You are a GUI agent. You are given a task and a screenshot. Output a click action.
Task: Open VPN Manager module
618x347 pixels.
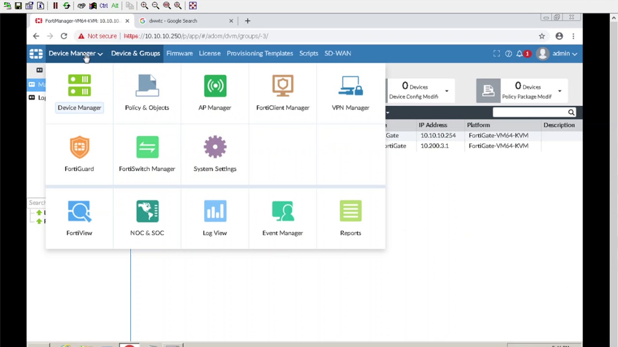click(x=351, y=93)
